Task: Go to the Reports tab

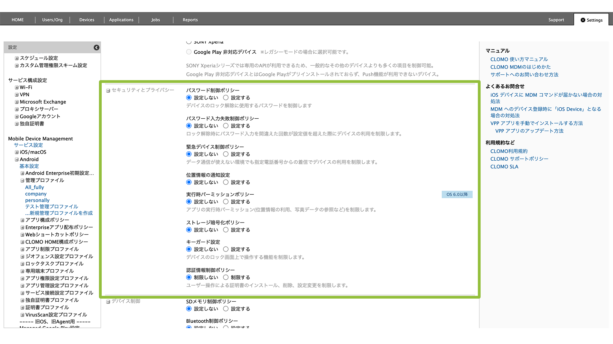Action: pyautogui.click(x=190, y=20)
